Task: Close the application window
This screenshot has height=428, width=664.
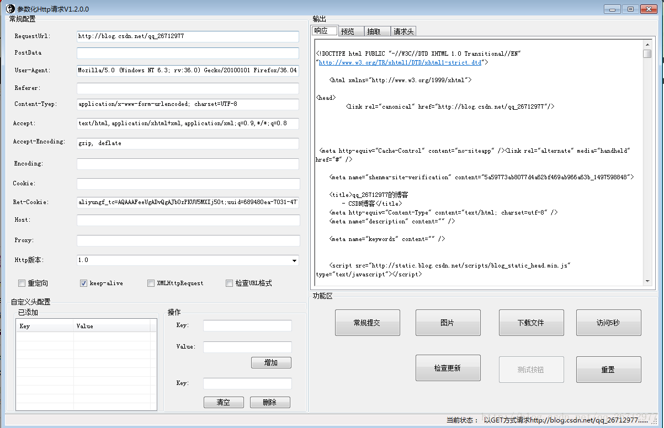Action: point(648,9)
